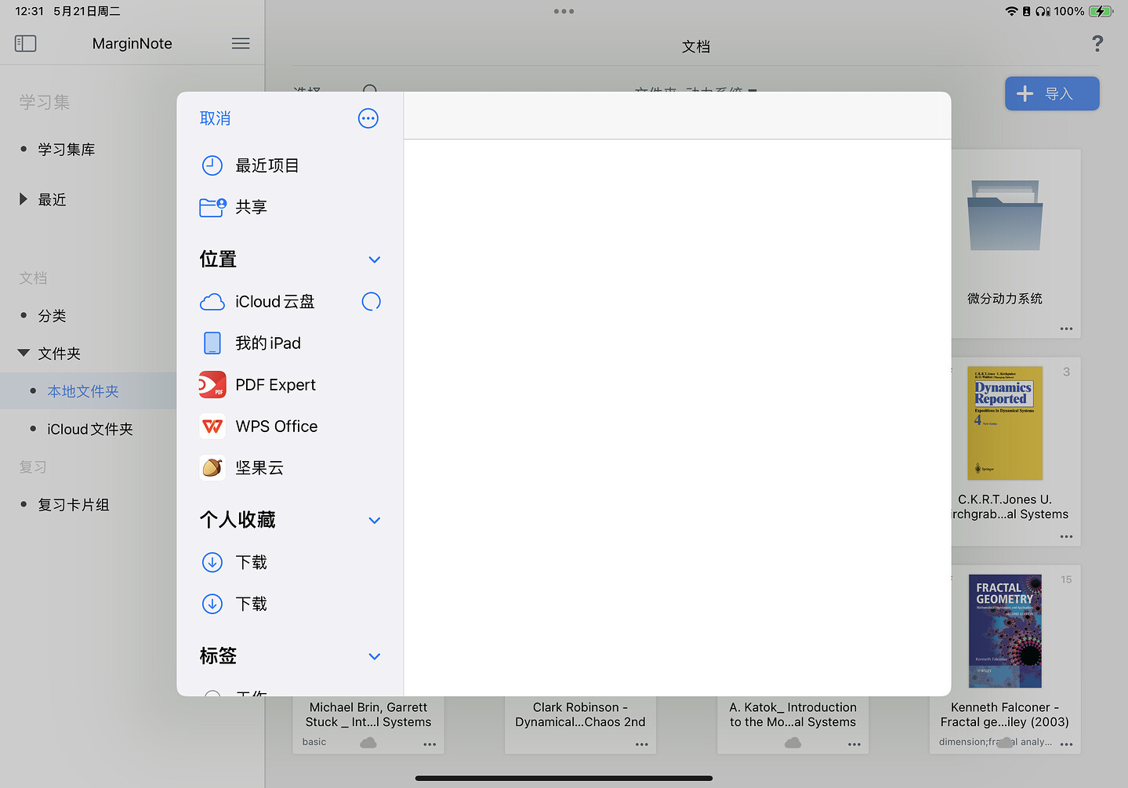Screen dimensions: 1128x788
Task: Open the PDF Expert app icon
Action: tap(212, 385)
